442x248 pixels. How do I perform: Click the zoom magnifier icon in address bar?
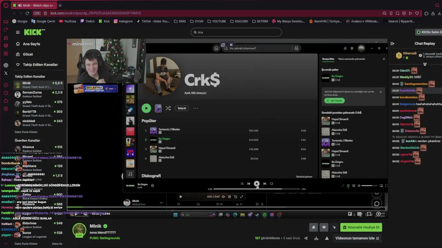tap(384, 13)
